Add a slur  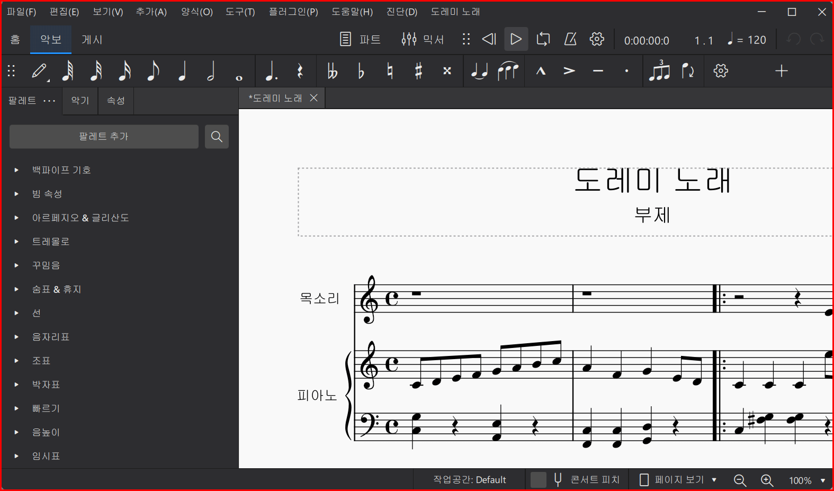pyautogui.click(x=508, y=71)
